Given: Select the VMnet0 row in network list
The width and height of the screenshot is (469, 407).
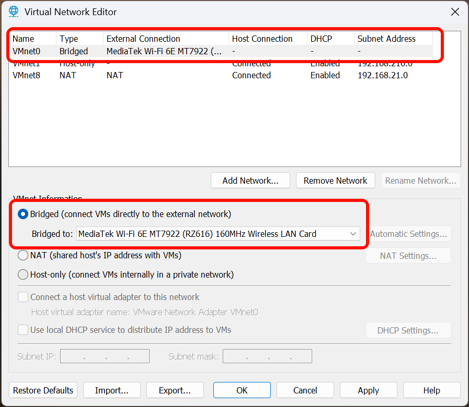Looking at the screenshot, I should [x=221, y=51].
